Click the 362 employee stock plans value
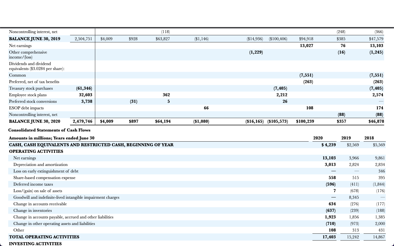Viewport: 394px width, 246px height. point(166,95)
